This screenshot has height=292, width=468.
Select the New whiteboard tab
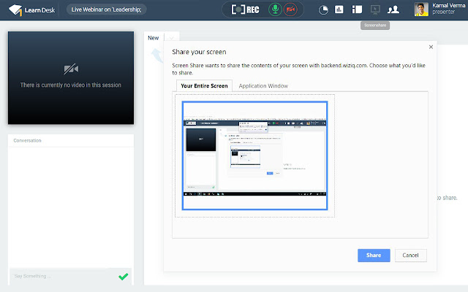(x=154, y=38)
